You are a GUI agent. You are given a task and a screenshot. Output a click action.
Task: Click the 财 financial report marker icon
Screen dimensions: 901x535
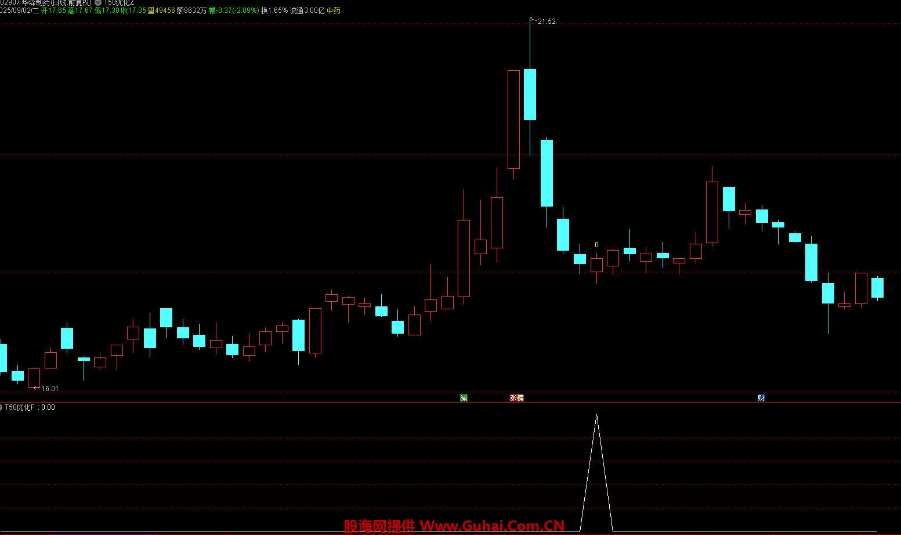click(762, 397)
